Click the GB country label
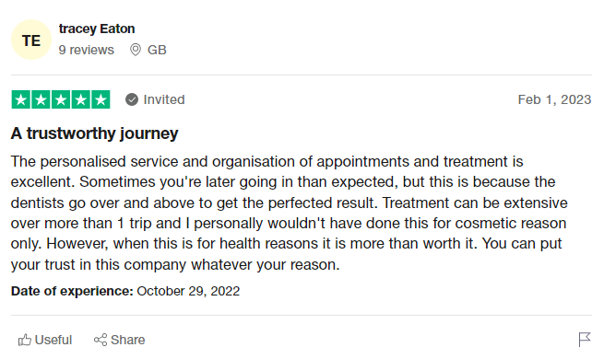The height and width of the screenshot is (359, 604). tap(157, 50)
